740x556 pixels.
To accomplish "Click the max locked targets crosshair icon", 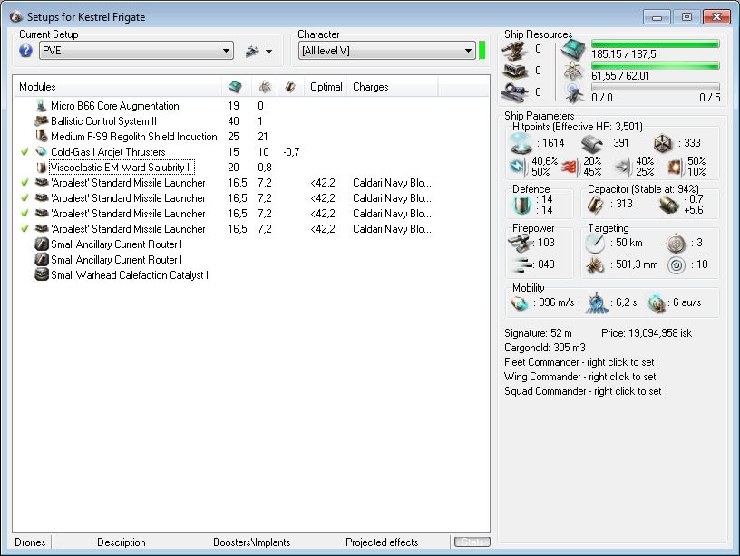I will click(676, 244).
